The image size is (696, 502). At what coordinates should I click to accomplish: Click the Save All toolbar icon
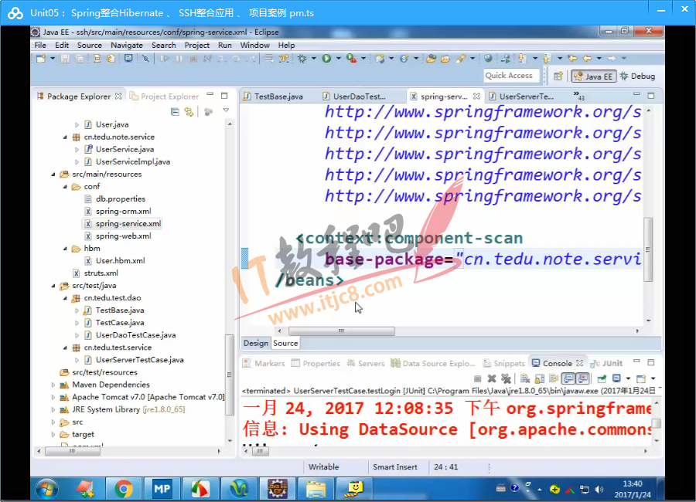(80, 58)
